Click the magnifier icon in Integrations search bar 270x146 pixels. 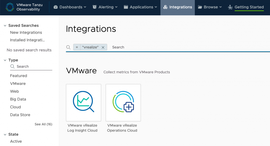tap(68, 47)
